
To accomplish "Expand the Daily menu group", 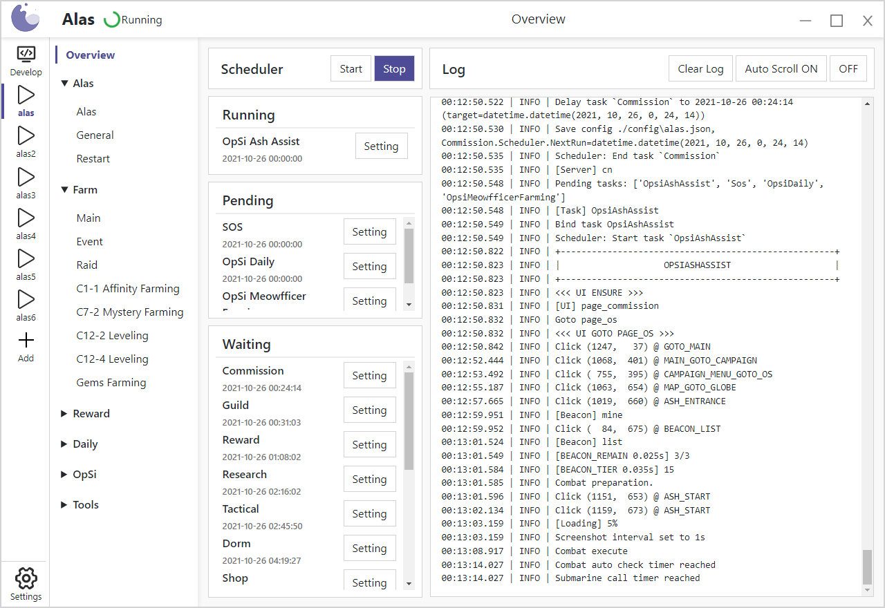I will pos(85,444).
